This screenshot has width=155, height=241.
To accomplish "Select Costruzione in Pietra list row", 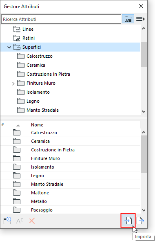I will point(71,150).
